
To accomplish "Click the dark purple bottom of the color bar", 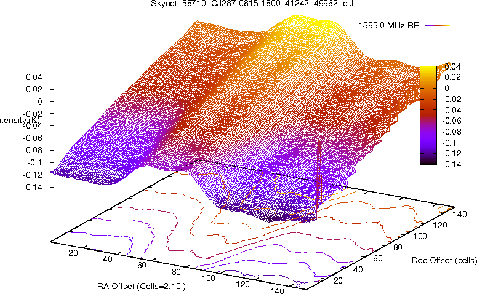I will (x=428, y=161).
